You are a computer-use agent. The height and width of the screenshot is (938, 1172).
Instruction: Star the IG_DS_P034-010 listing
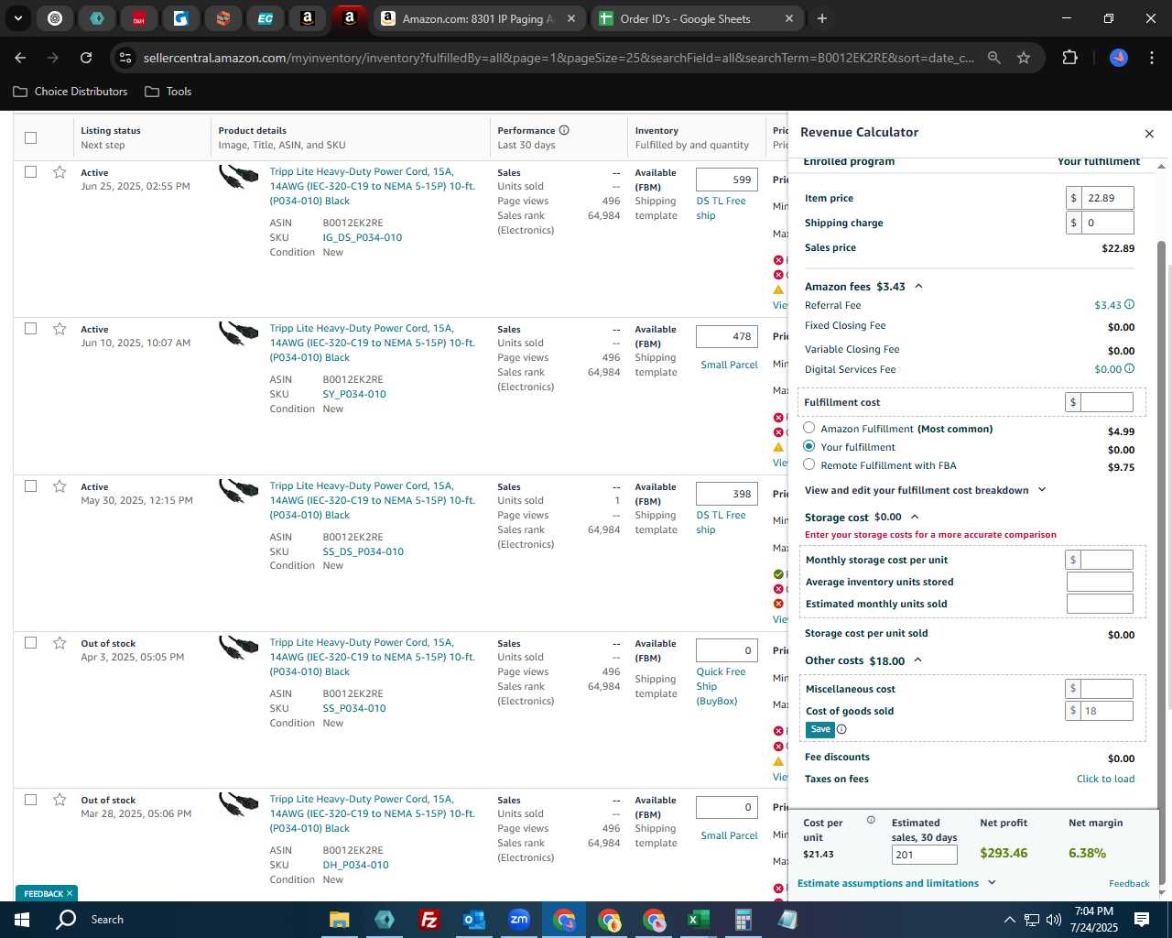pos(60,172)
